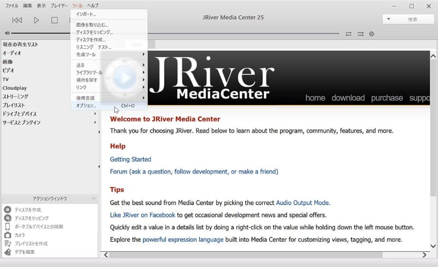Select ディスクをリッピング... in the Tools menu
The height and width of the screenshot is (267, 438).
pos(109,32)
